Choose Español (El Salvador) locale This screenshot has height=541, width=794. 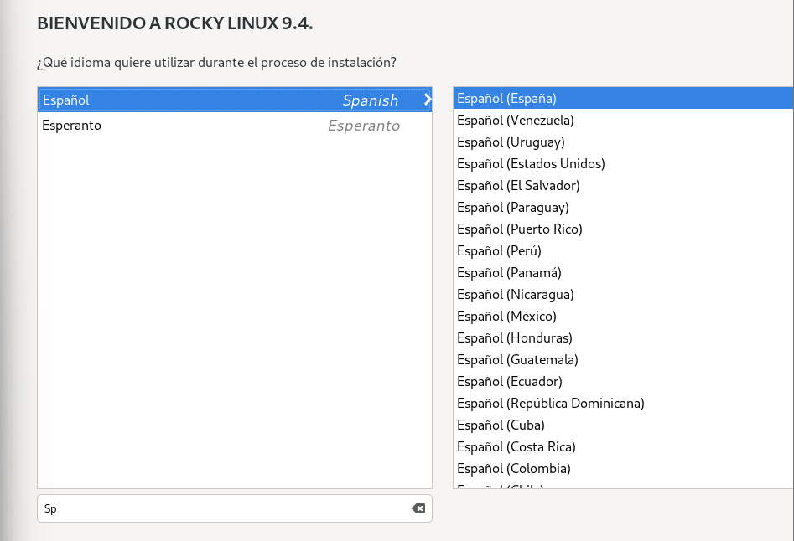point(623,185)
